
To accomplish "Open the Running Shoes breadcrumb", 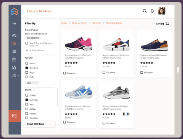I will 114,23.
